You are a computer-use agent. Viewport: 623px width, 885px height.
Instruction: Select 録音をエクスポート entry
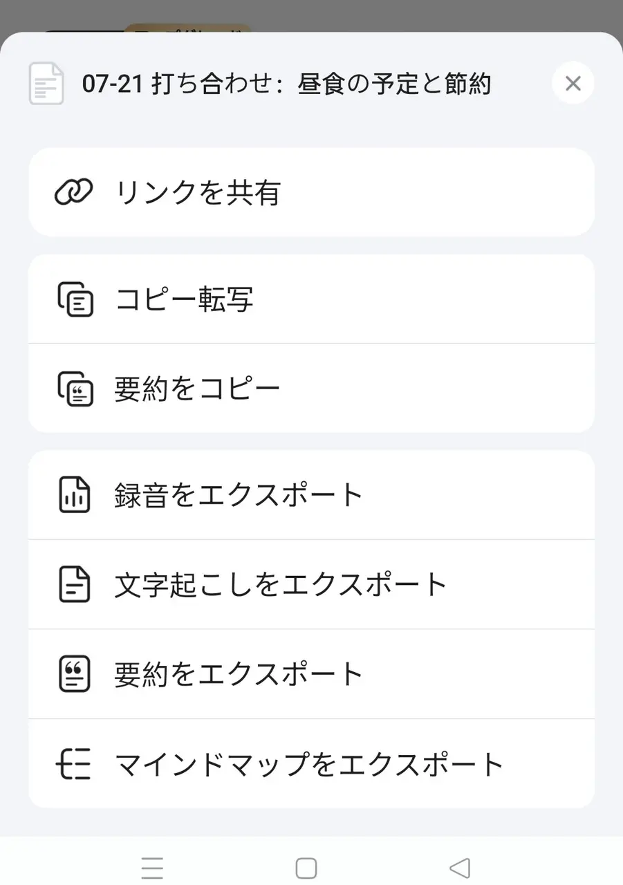coord(239,495)
